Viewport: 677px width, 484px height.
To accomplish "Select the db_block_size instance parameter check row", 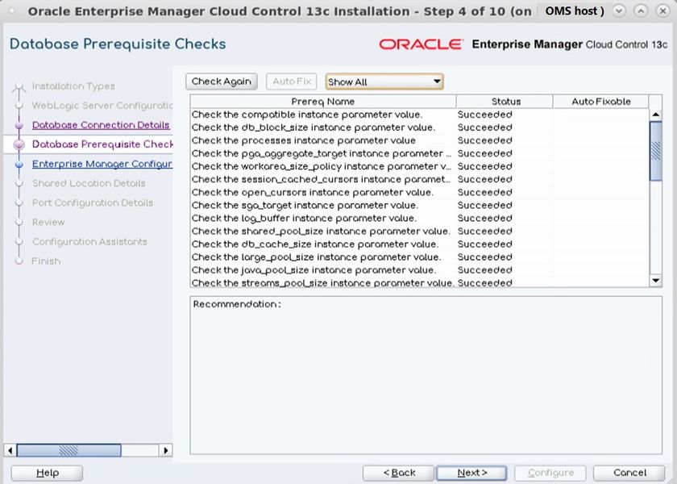I will point(419,127).
